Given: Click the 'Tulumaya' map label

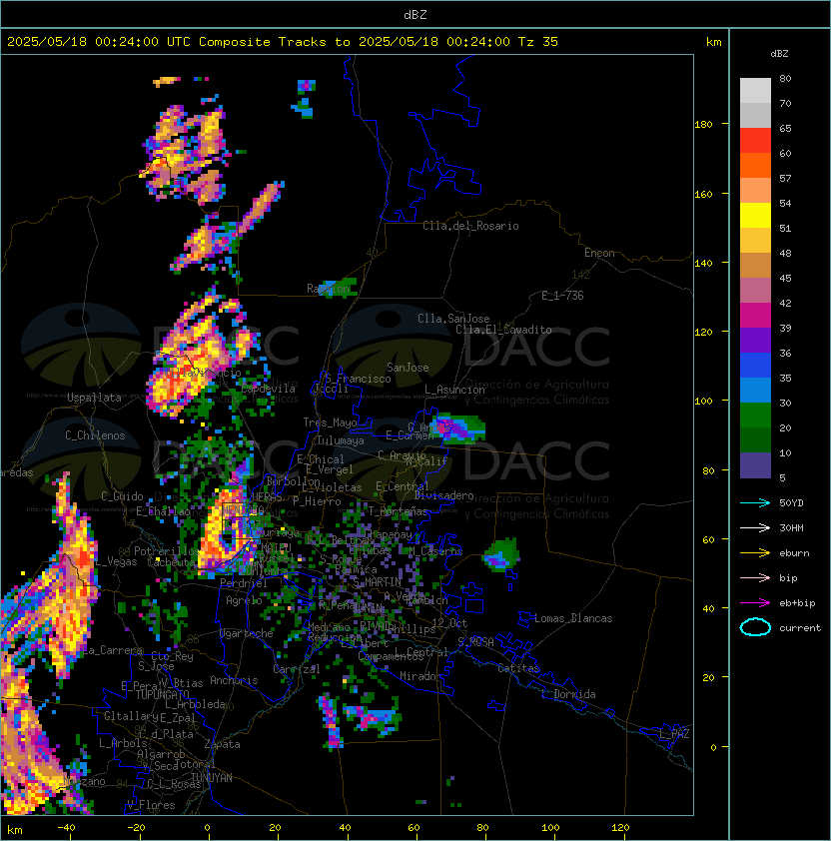Looking at the screenshot, I should 341,440.
